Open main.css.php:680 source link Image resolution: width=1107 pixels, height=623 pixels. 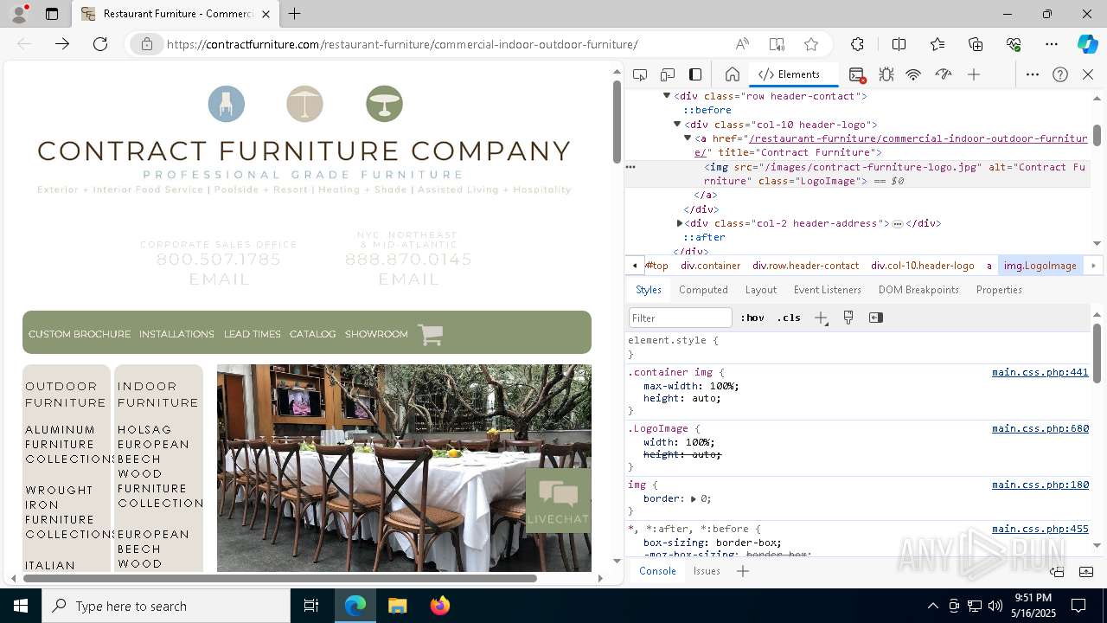pyautogui.click(x=1040, y=428)
